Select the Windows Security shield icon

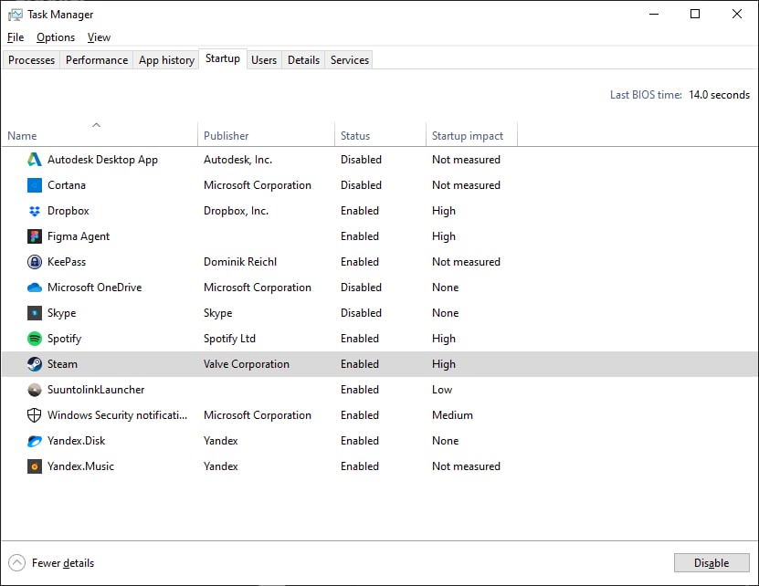[35, 415]
